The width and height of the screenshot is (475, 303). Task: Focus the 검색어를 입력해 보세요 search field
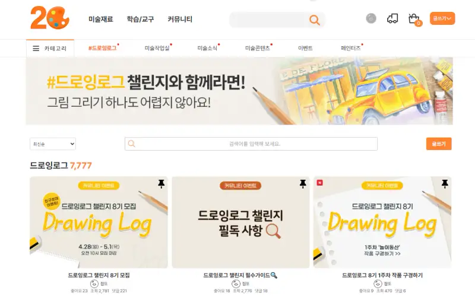pos(251,143)
